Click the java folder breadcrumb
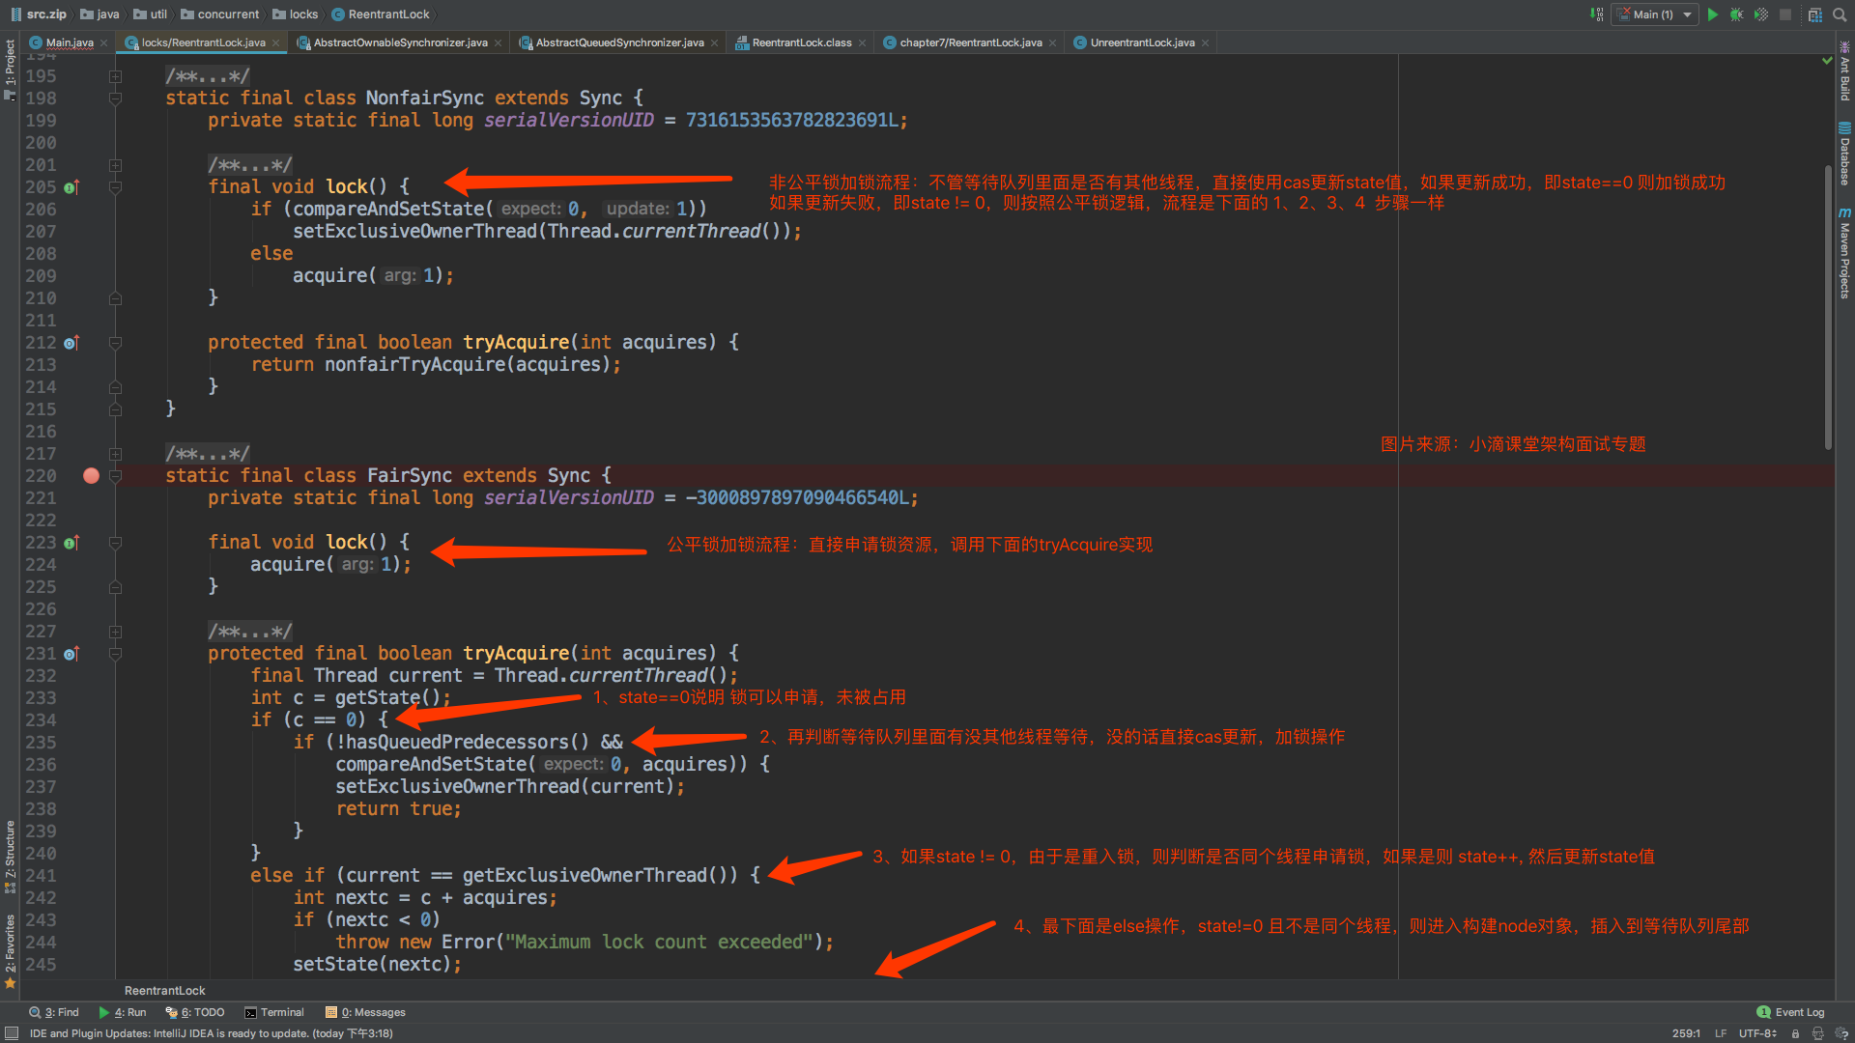Screen dimensions: 1855x1043 [100, 14]
